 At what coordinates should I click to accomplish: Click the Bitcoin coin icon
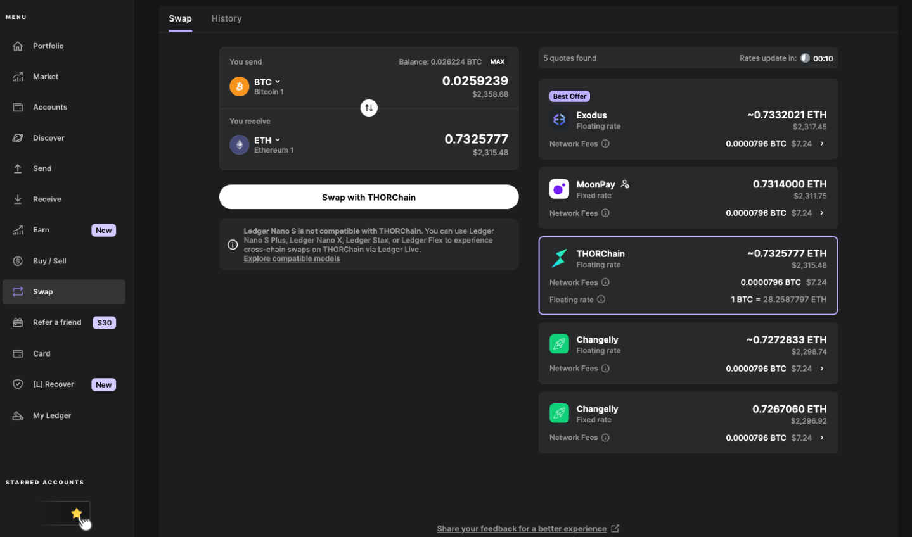tap(239, 86)
